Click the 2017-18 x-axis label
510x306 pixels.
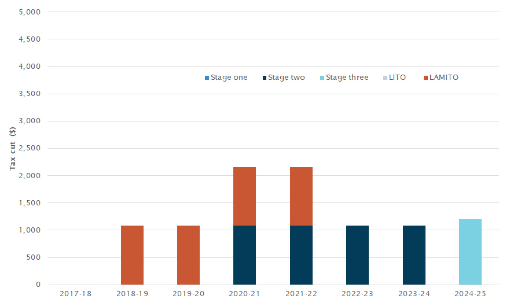75,294
